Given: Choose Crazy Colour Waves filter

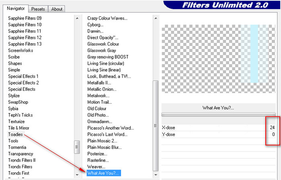Looking at the screenshot, I should [x=107, y=18].
